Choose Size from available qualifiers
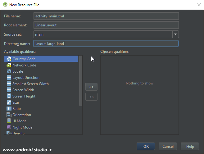204x154 pixels. [x=16, y=102]
